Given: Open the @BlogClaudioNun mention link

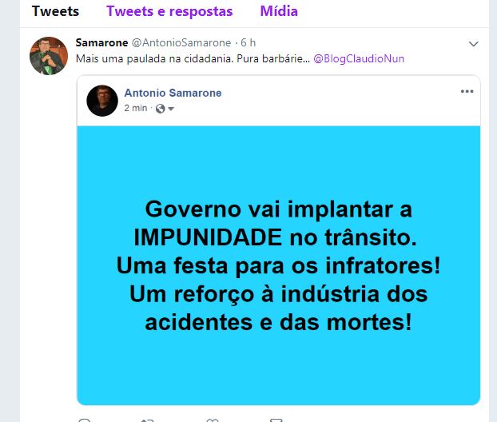Looking at the screenshot, I should click(359, 58).
